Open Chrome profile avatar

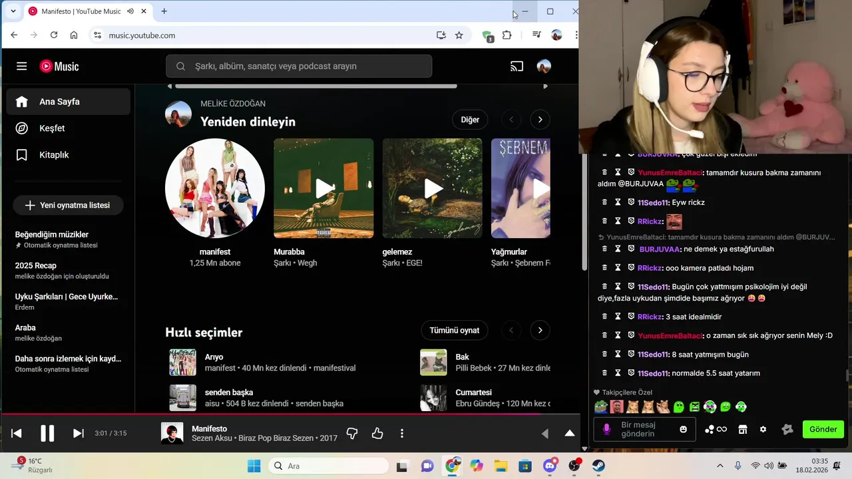pos(556,35)
